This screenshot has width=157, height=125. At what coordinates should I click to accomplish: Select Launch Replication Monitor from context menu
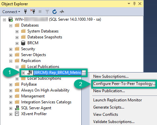[x=118, y=100]
